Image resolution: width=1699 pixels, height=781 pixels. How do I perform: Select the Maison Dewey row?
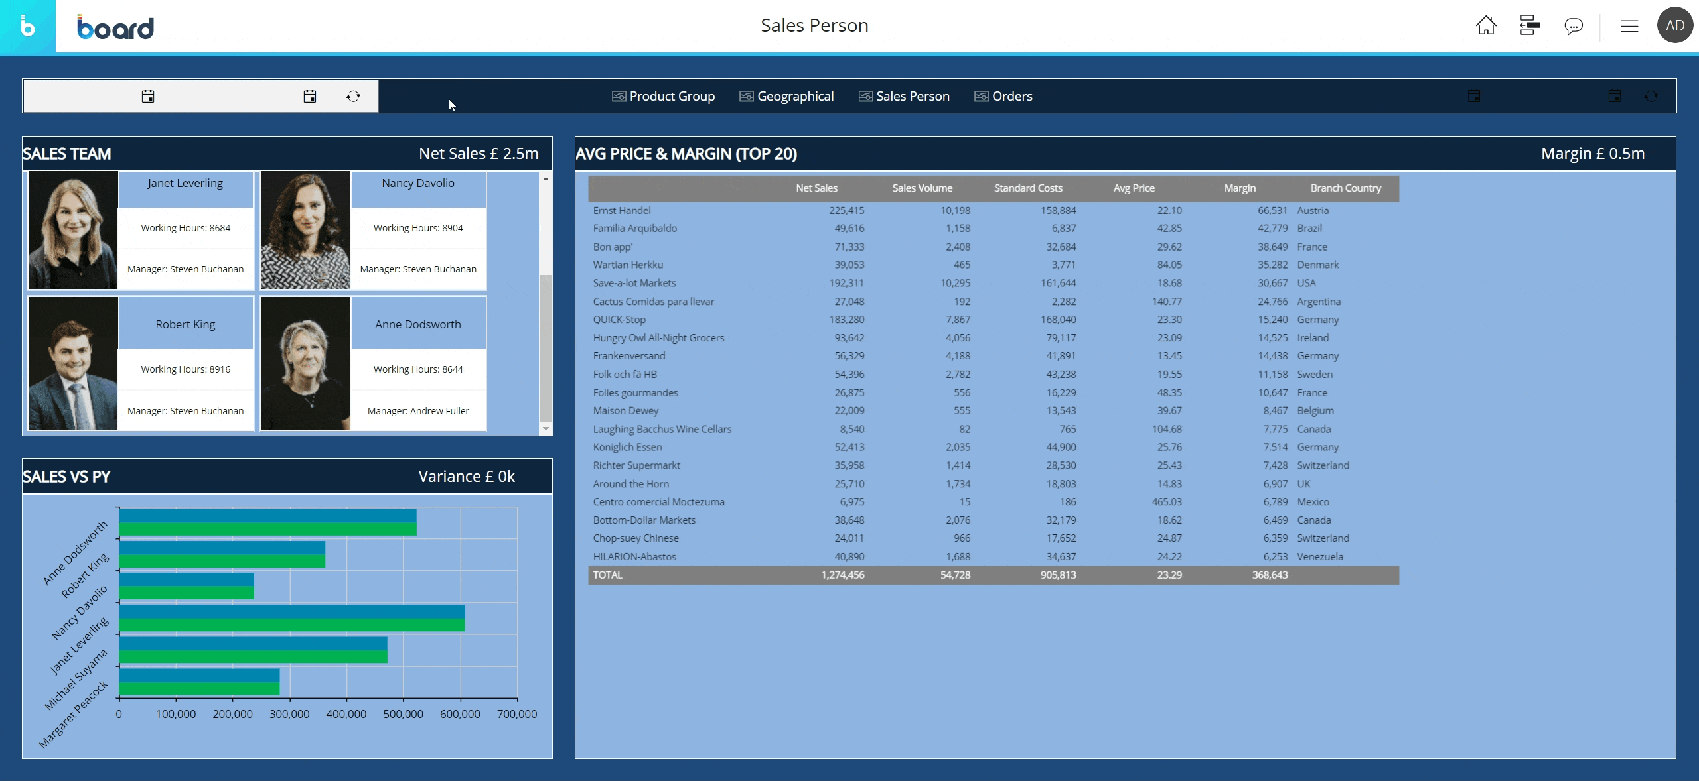pos(994,411)
